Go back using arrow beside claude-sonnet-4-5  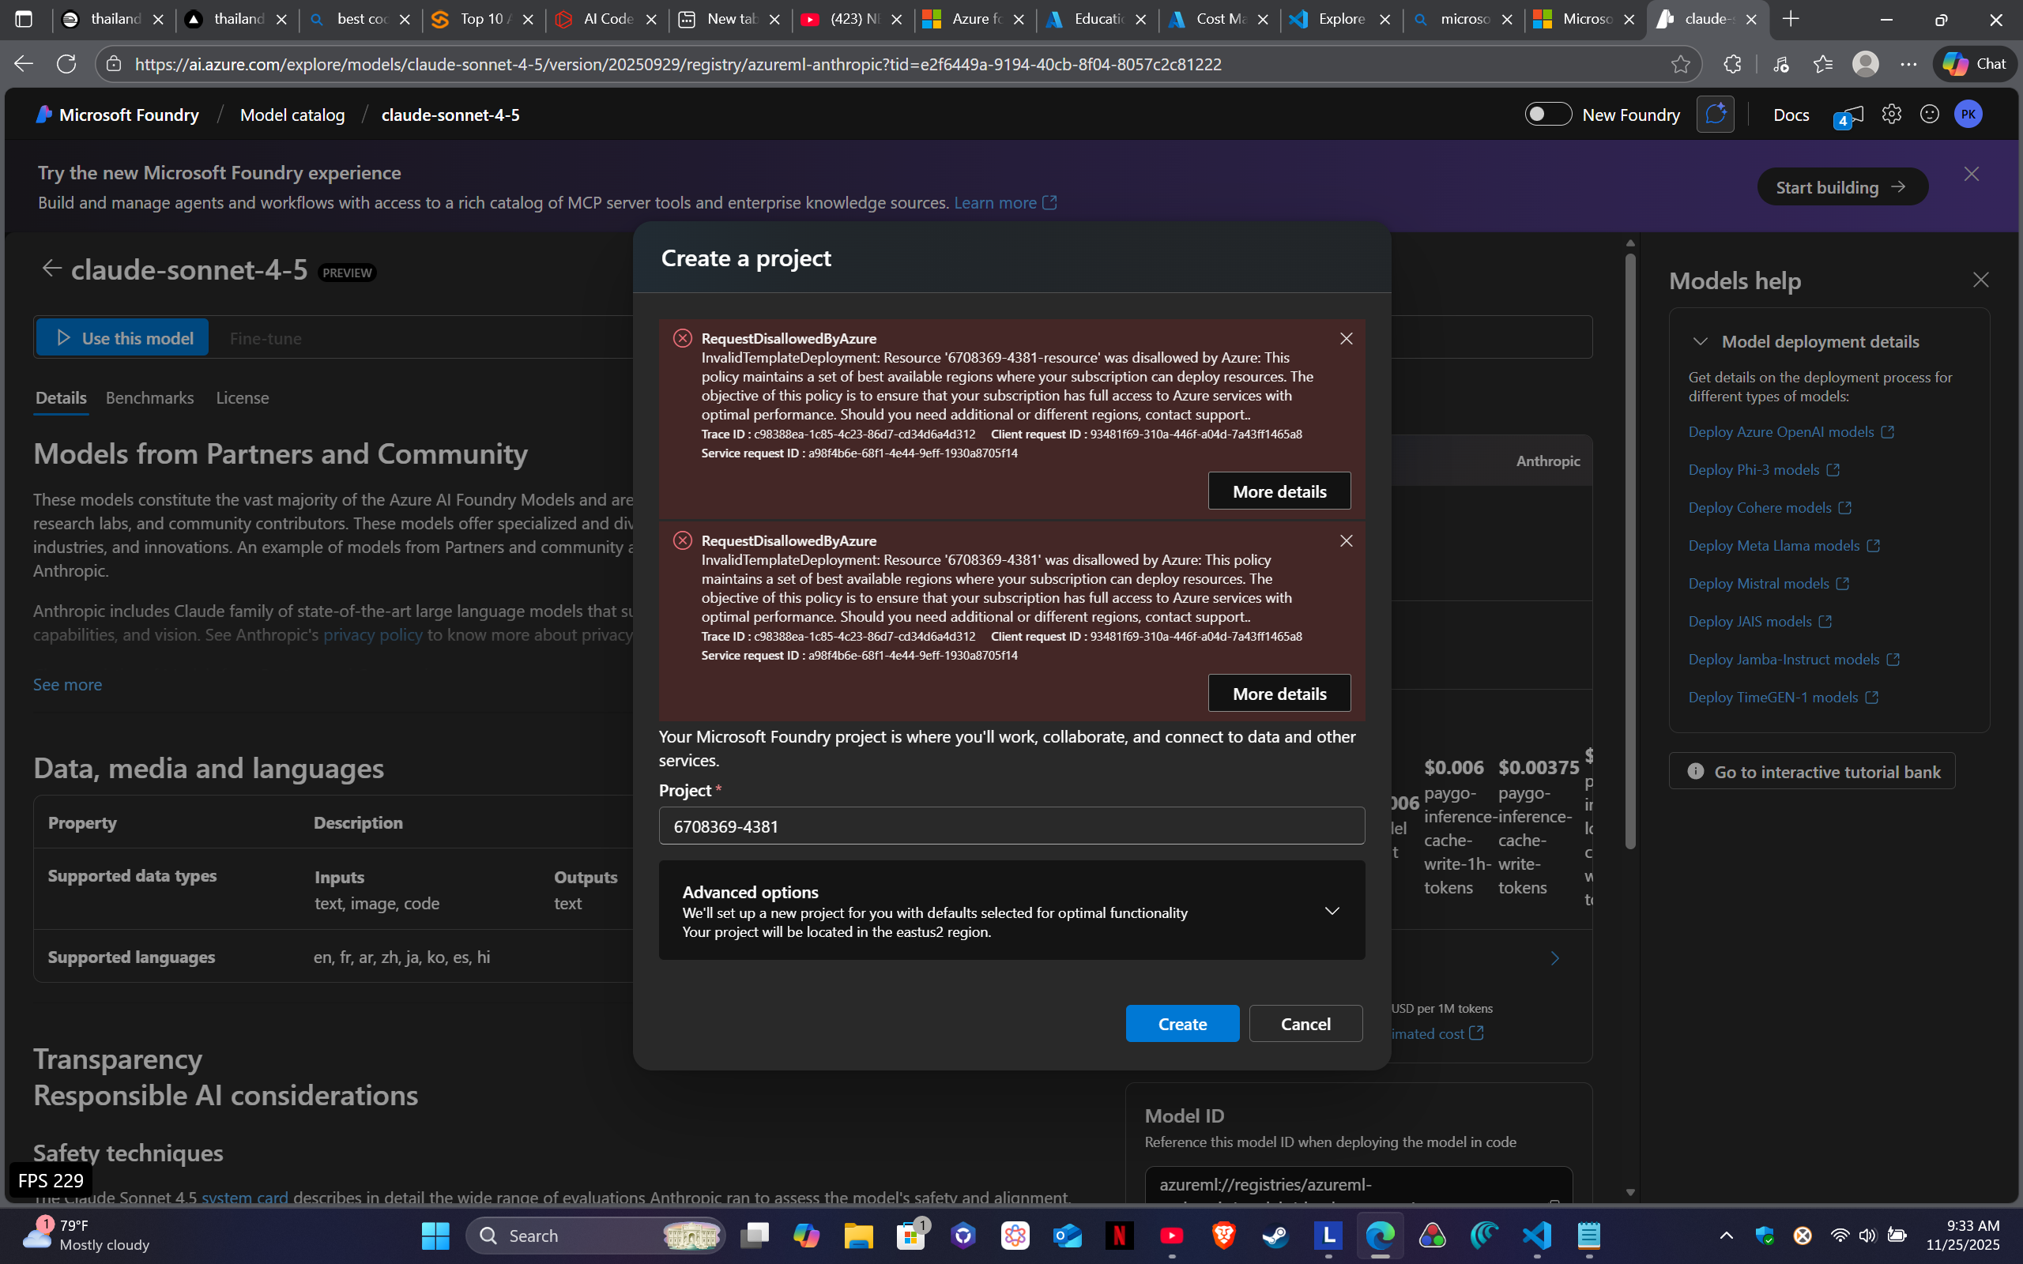(x=52, y=269)
